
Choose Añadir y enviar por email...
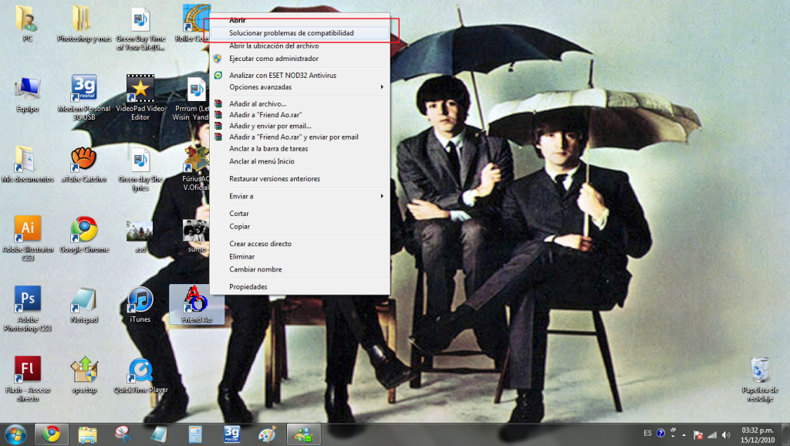click(x=300, y=126)
